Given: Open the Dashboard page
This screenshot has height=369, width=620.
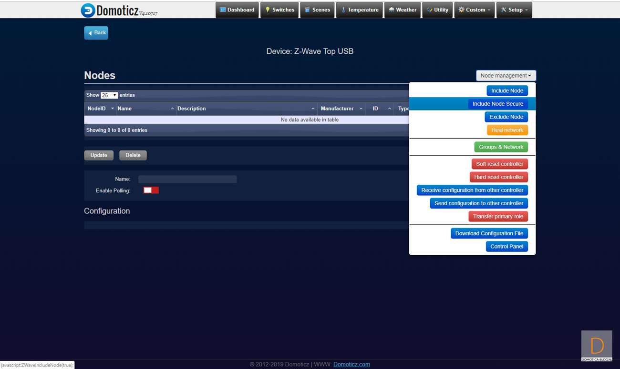Looking at the screenshot, I should [237, 10].
